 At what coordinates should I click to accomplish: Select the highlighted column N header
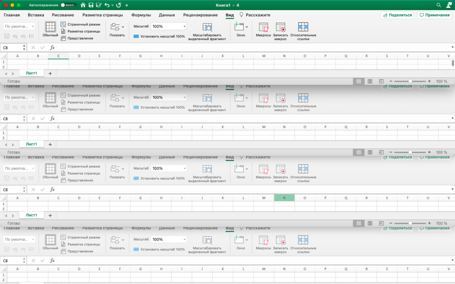click(284, 198)
